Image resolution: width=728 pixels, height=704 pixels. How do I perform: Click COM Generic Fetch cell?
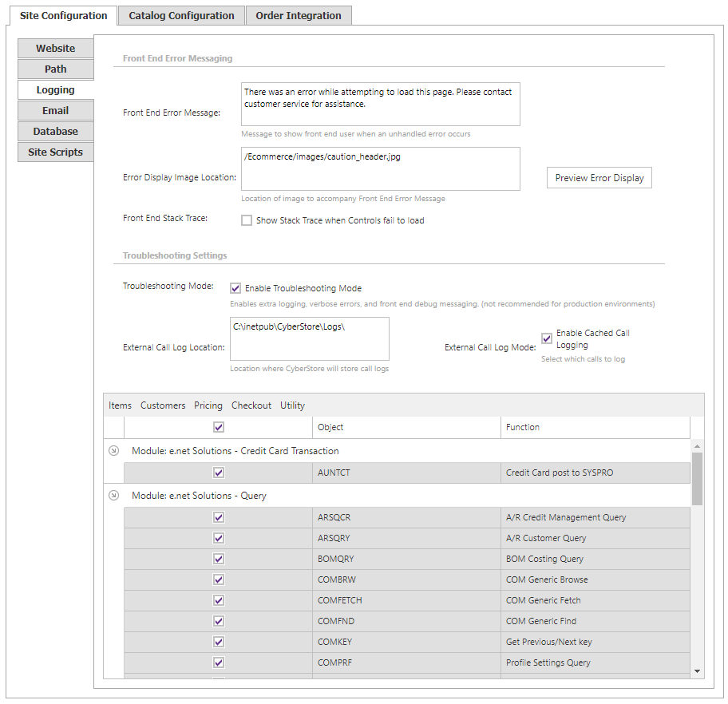tap(595, 600)
